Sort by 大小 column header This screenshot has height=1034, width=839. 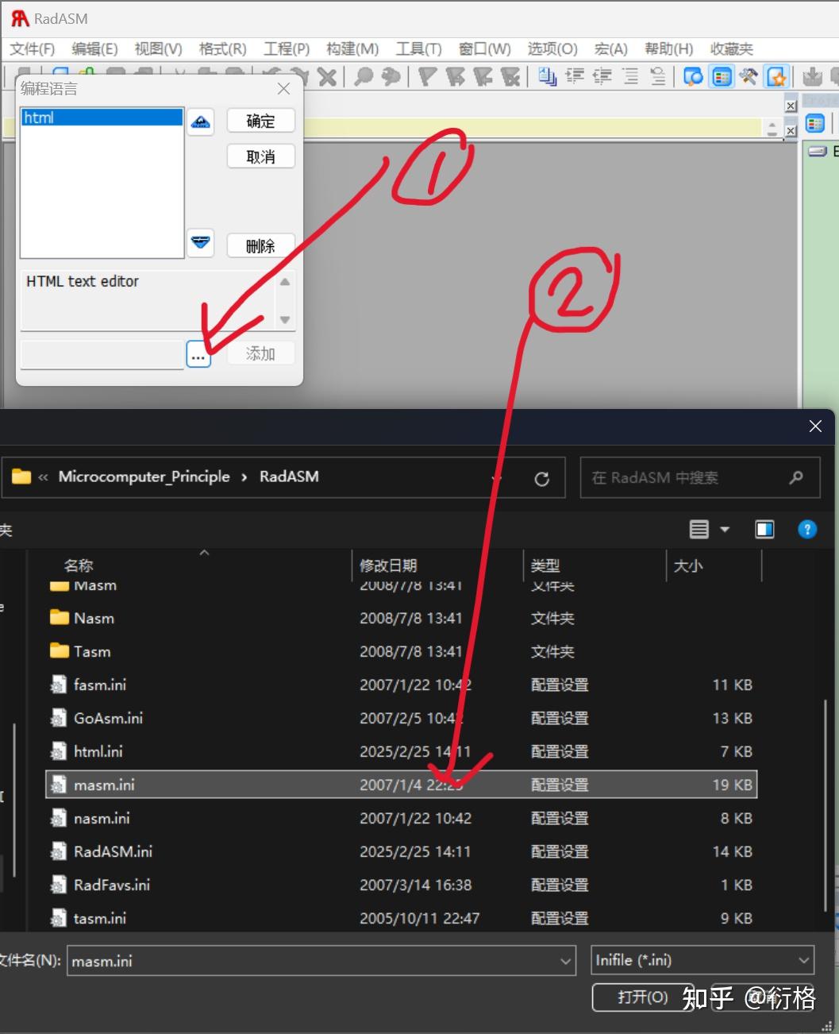point(687,565)
